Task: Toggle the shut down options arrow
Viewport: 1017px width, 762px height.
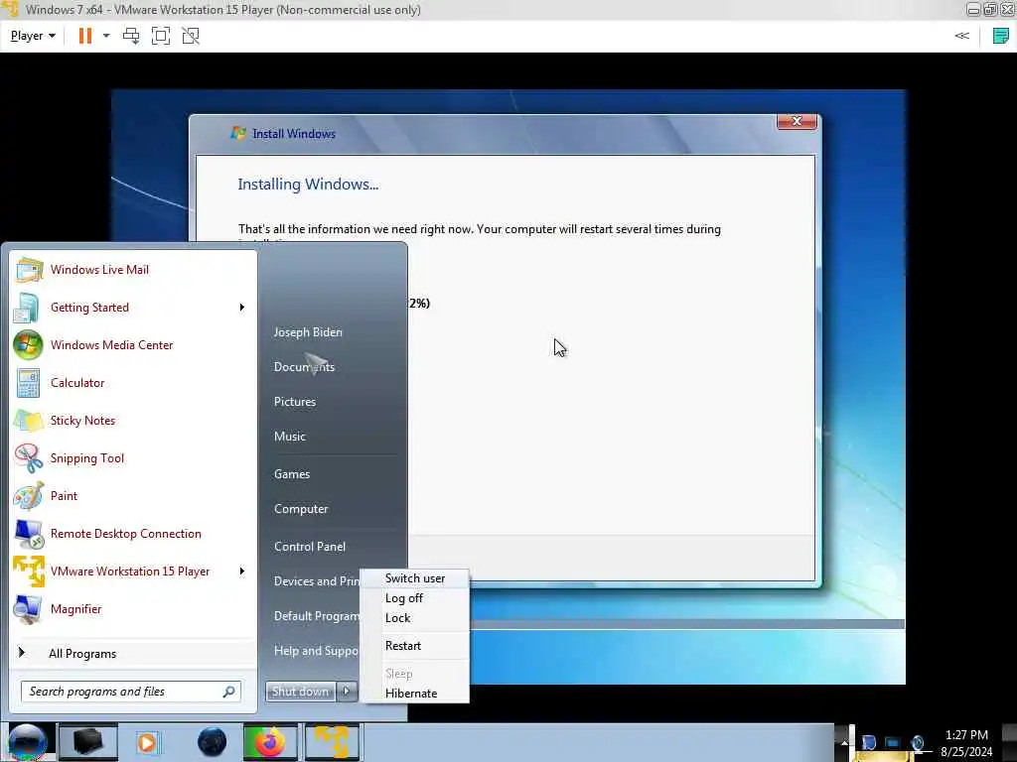Action: click(x=347, y=692)
